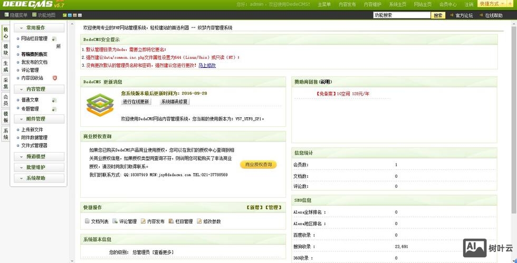This screenshot has height=263, width=517.
Task: Click the 隐藏菜单 hide-menu icon
Action: coord(6,15)
